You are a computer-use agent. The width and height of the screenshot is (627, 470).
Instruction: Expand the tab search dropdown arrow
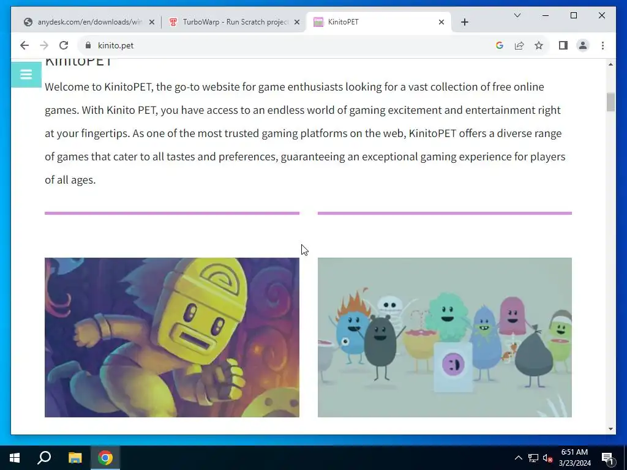coord(517,15)
